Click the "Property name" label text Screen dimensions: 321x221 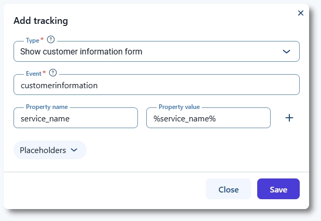[47, 107]
